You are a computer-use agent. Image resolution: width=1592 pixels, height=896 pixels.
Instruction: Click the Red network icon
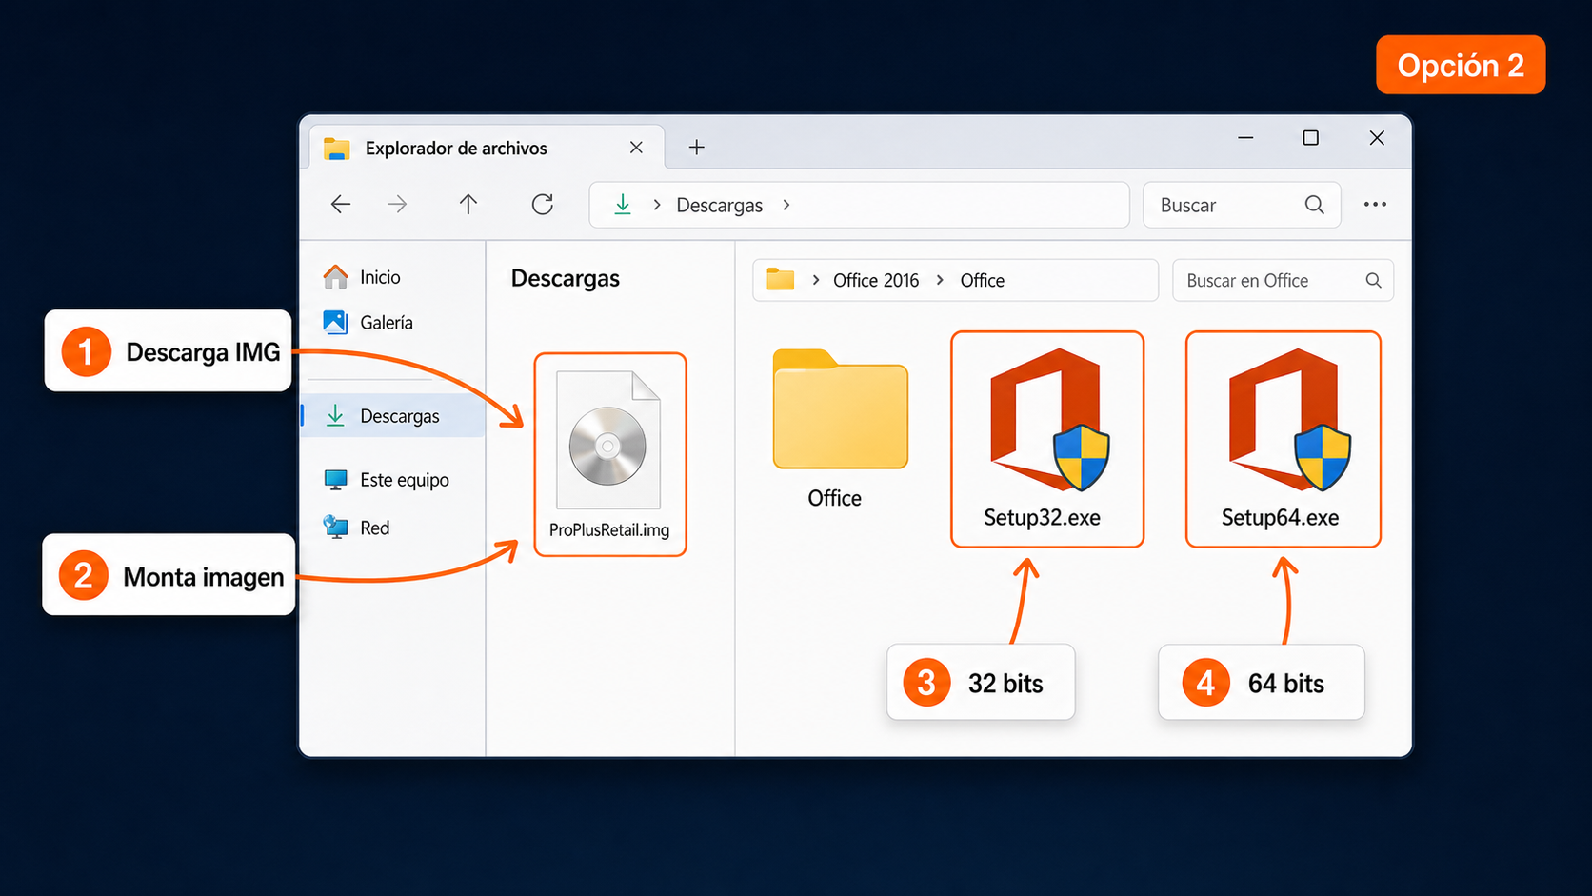335,527
